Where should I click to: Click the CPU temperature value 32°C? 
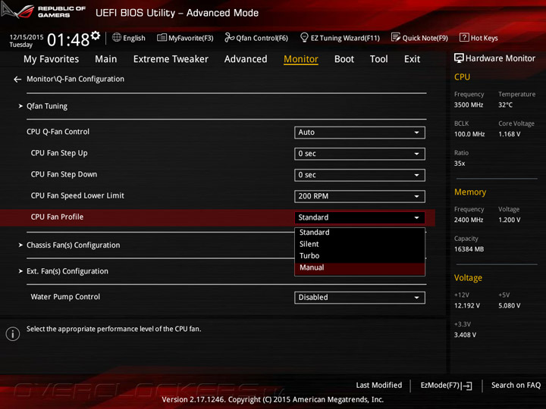click(x=505, y=105)
